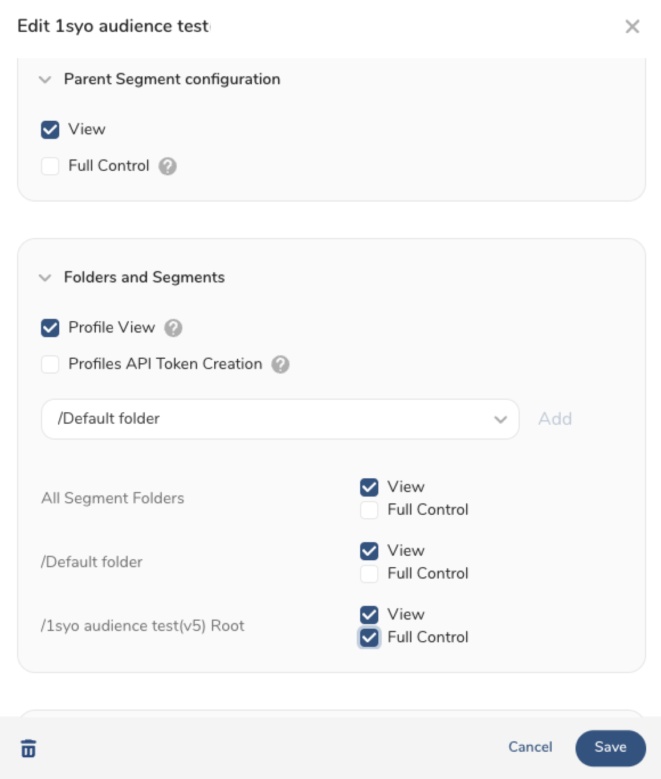
Task: Uncheck View for 1syo audience test Root
Action: point(369,615)
